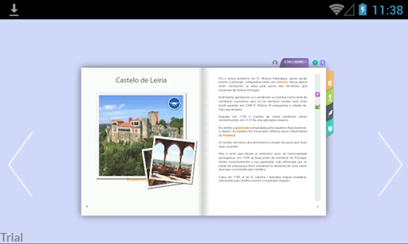Open the download notification in status bar
This screenshot has width=408, height=244.
point(14,10)
